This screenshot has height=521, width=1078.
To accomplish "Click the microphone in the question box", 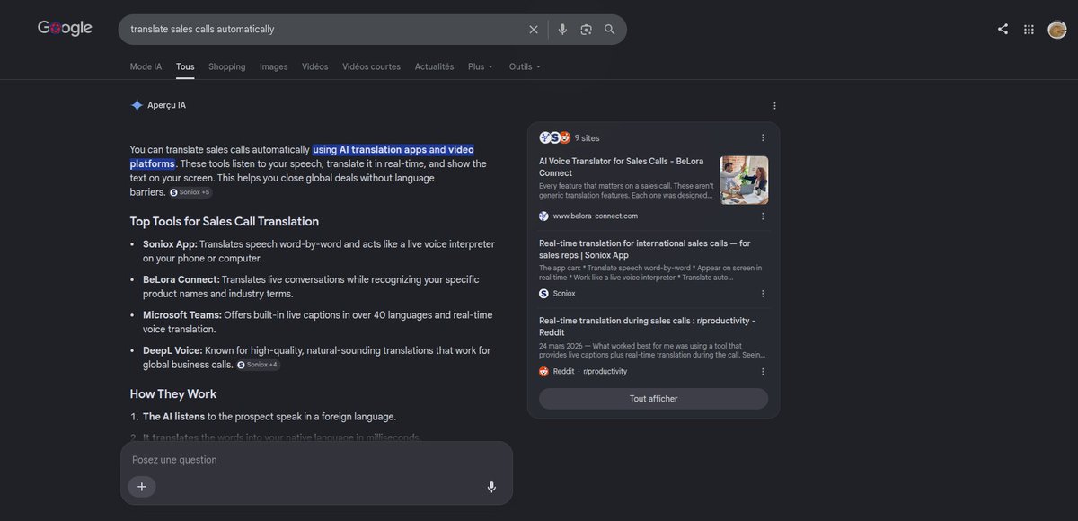I will click(x=491, y=487).
